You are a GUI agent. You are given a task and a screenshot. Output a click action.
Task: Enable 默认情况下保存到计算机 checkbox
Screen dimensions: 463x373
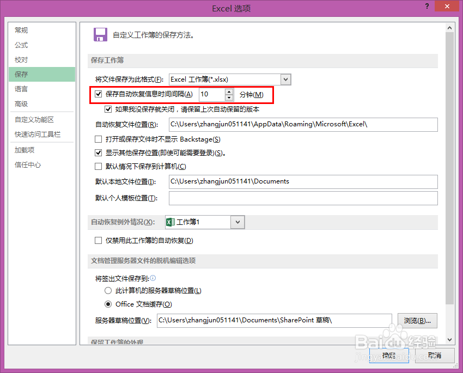tap(99, 167)
